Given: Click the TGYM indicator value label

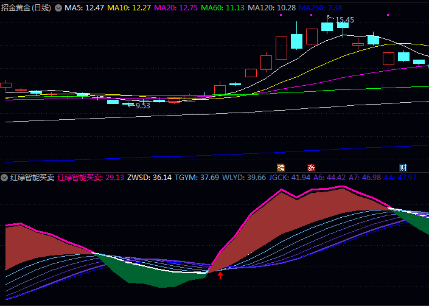Looking at the screenshot, I should point(197,178).
